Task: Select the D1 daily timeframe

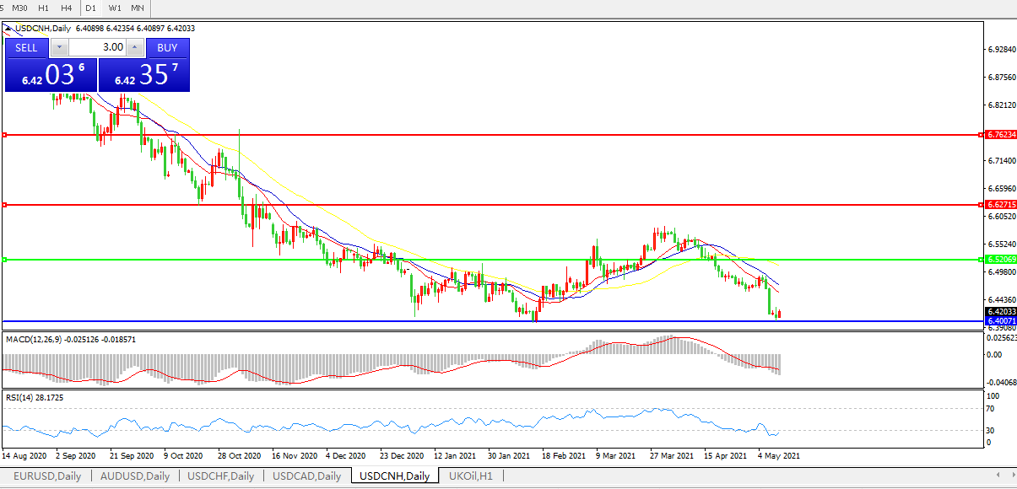Action: [90, 8]
